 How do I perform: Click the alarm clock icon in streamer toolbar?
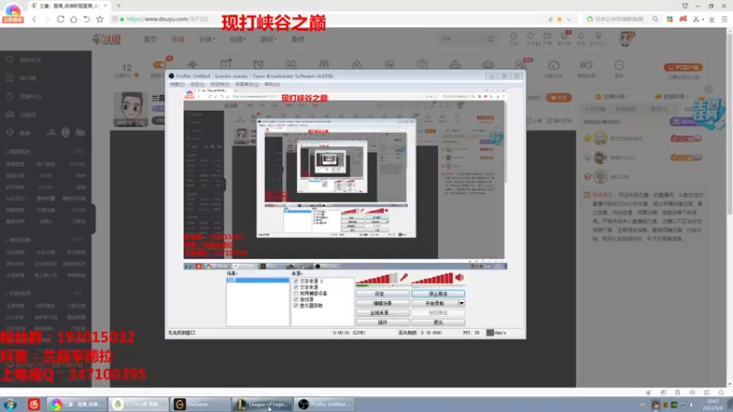(x=258, y=64)
